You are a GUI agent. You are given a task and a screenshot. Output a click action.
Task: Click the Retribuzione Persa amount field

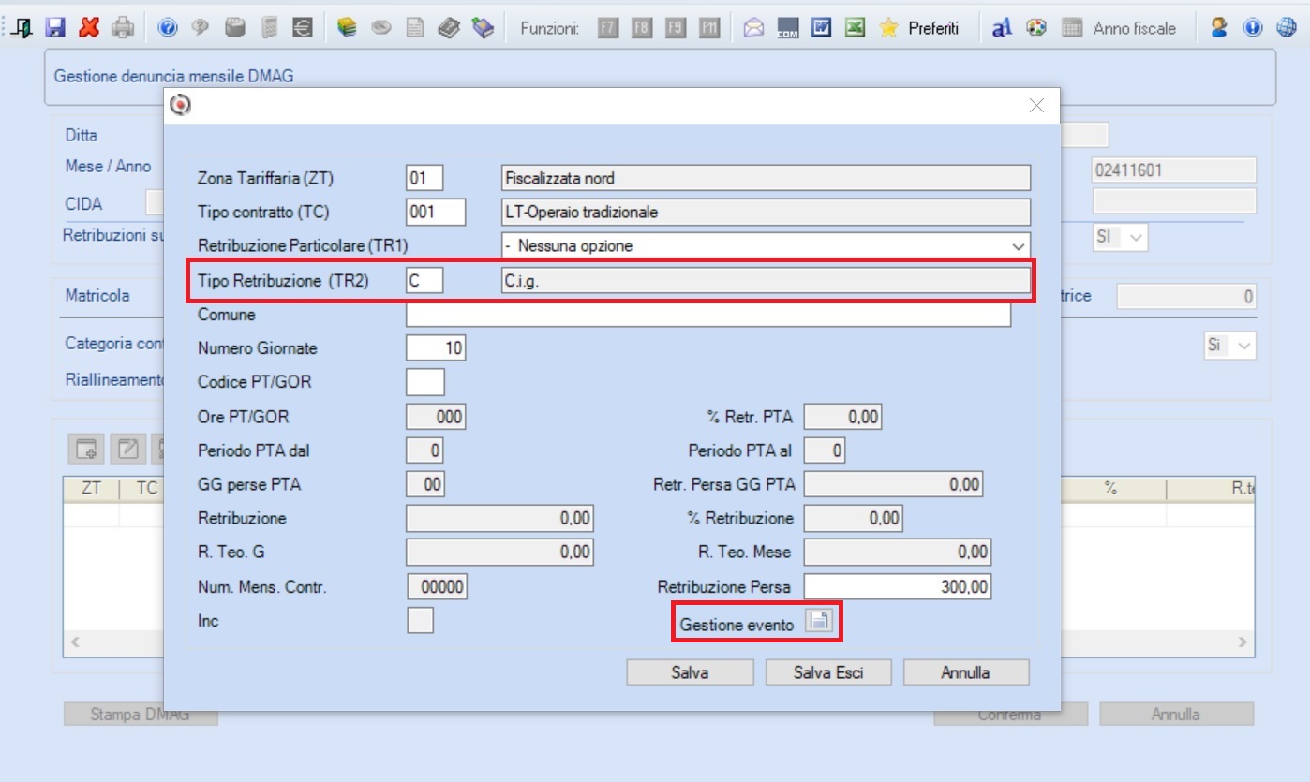(898, 587)
